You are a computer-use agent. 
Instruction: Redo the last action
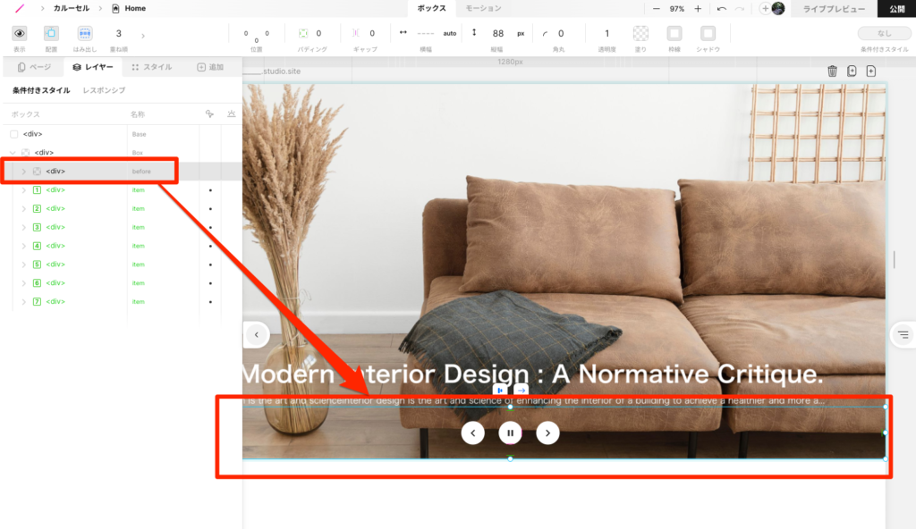(x=740, y=9)
